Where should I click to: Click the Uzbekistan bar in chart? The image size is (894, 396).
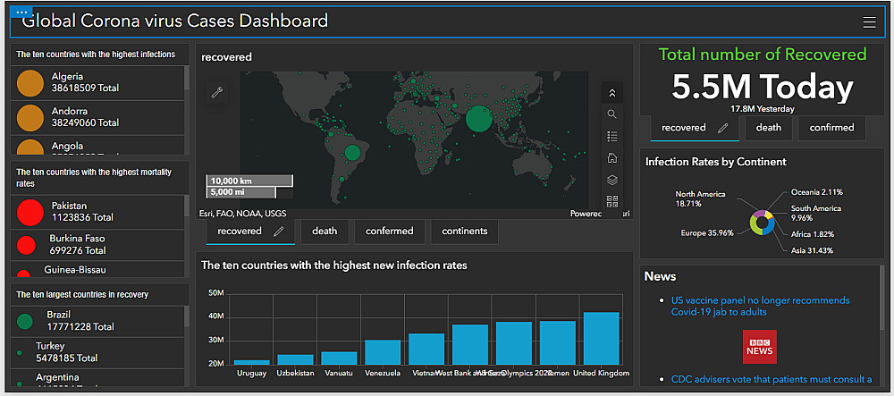(x=295, y=359)
